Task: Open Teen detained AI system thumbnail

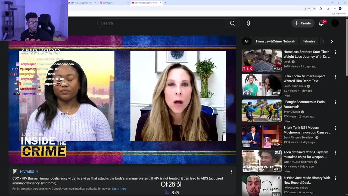Action: tap(262, 161)
